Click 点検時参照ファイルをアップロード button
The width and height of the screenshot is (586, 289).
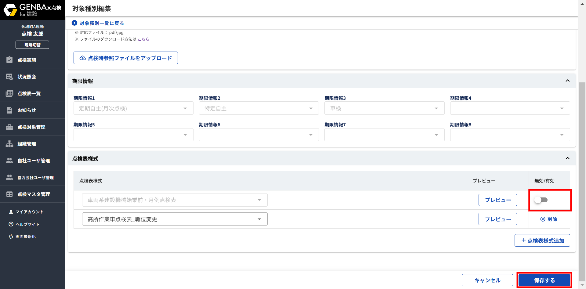click(x=126, y=58)
